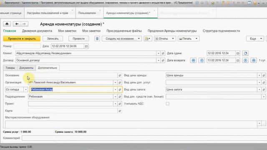Expand Вид цены залога dropdown arrow

259,90
